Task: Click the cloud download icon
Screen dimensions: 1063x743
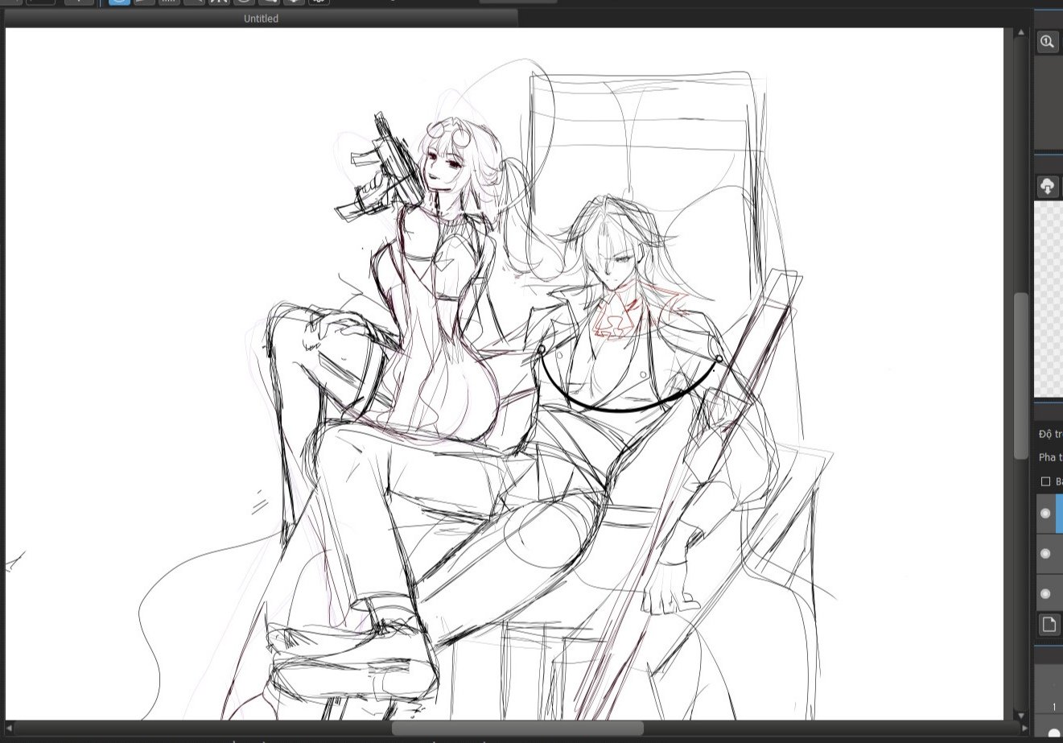Action: 1048,187
